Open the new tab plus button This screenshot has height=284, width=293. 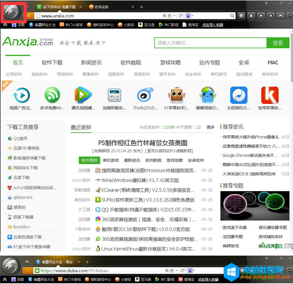pos(141,7)
